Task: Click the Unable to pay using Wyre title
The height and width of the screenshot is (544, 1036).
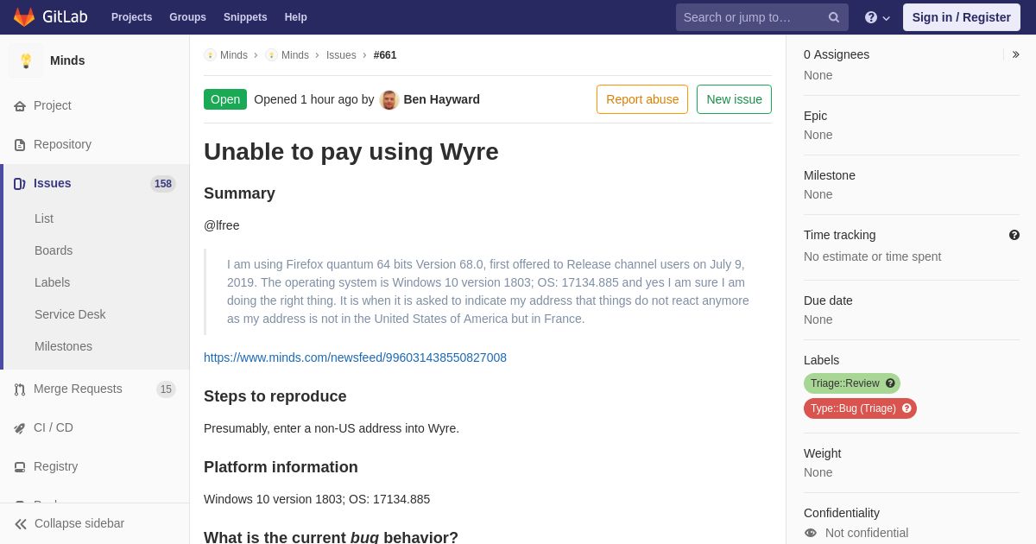Action: pyautogui.click(x=351, y=152)
